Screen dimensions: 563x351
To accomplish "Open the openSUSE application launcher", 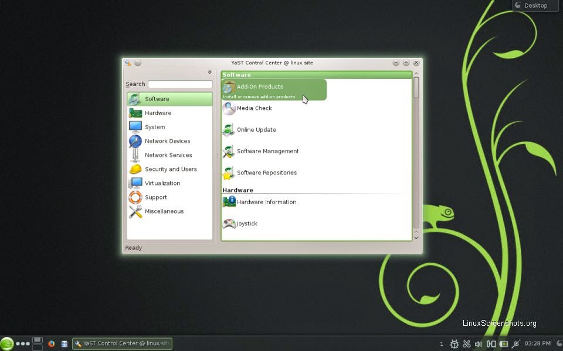I will pos(7,344).
